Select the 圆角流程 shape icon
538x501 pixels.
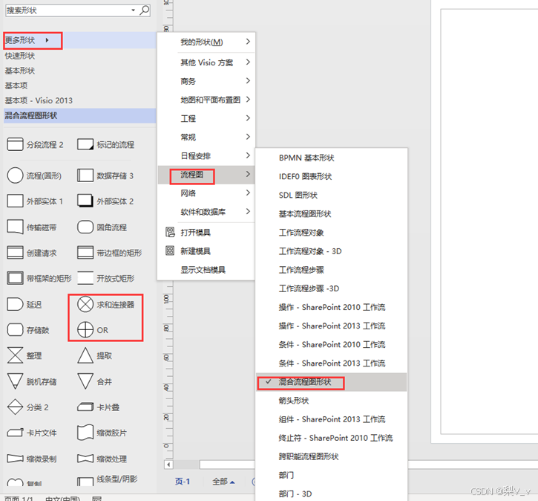pyautogui.click(x=85, y=227)
